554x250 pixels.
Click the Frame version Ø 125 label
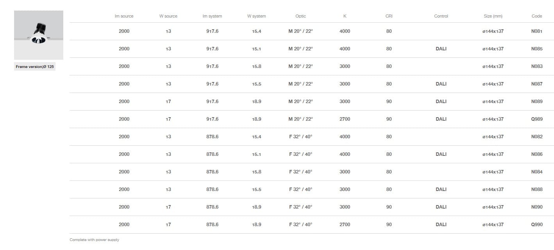click(x=35, y=67)
